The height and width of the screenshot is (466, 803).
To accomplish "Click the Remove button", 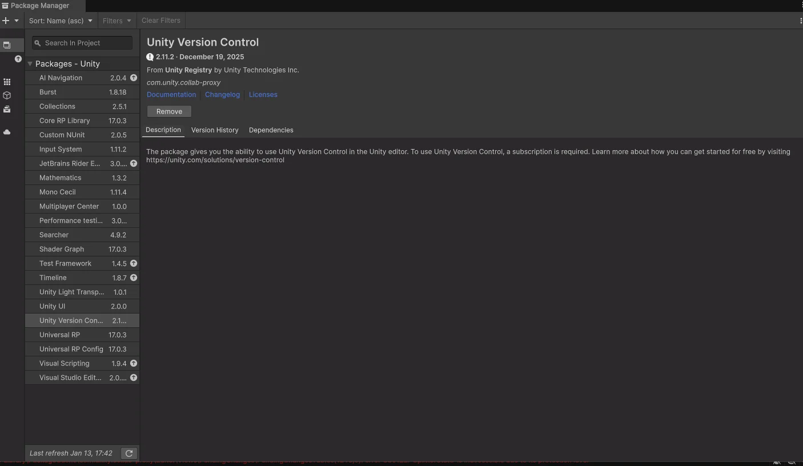I will coord(169,111).
